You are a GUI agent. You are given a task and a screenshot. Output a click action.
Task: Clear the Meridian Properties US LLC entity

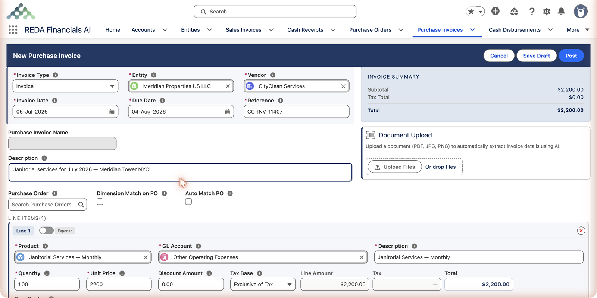[228, 86]
